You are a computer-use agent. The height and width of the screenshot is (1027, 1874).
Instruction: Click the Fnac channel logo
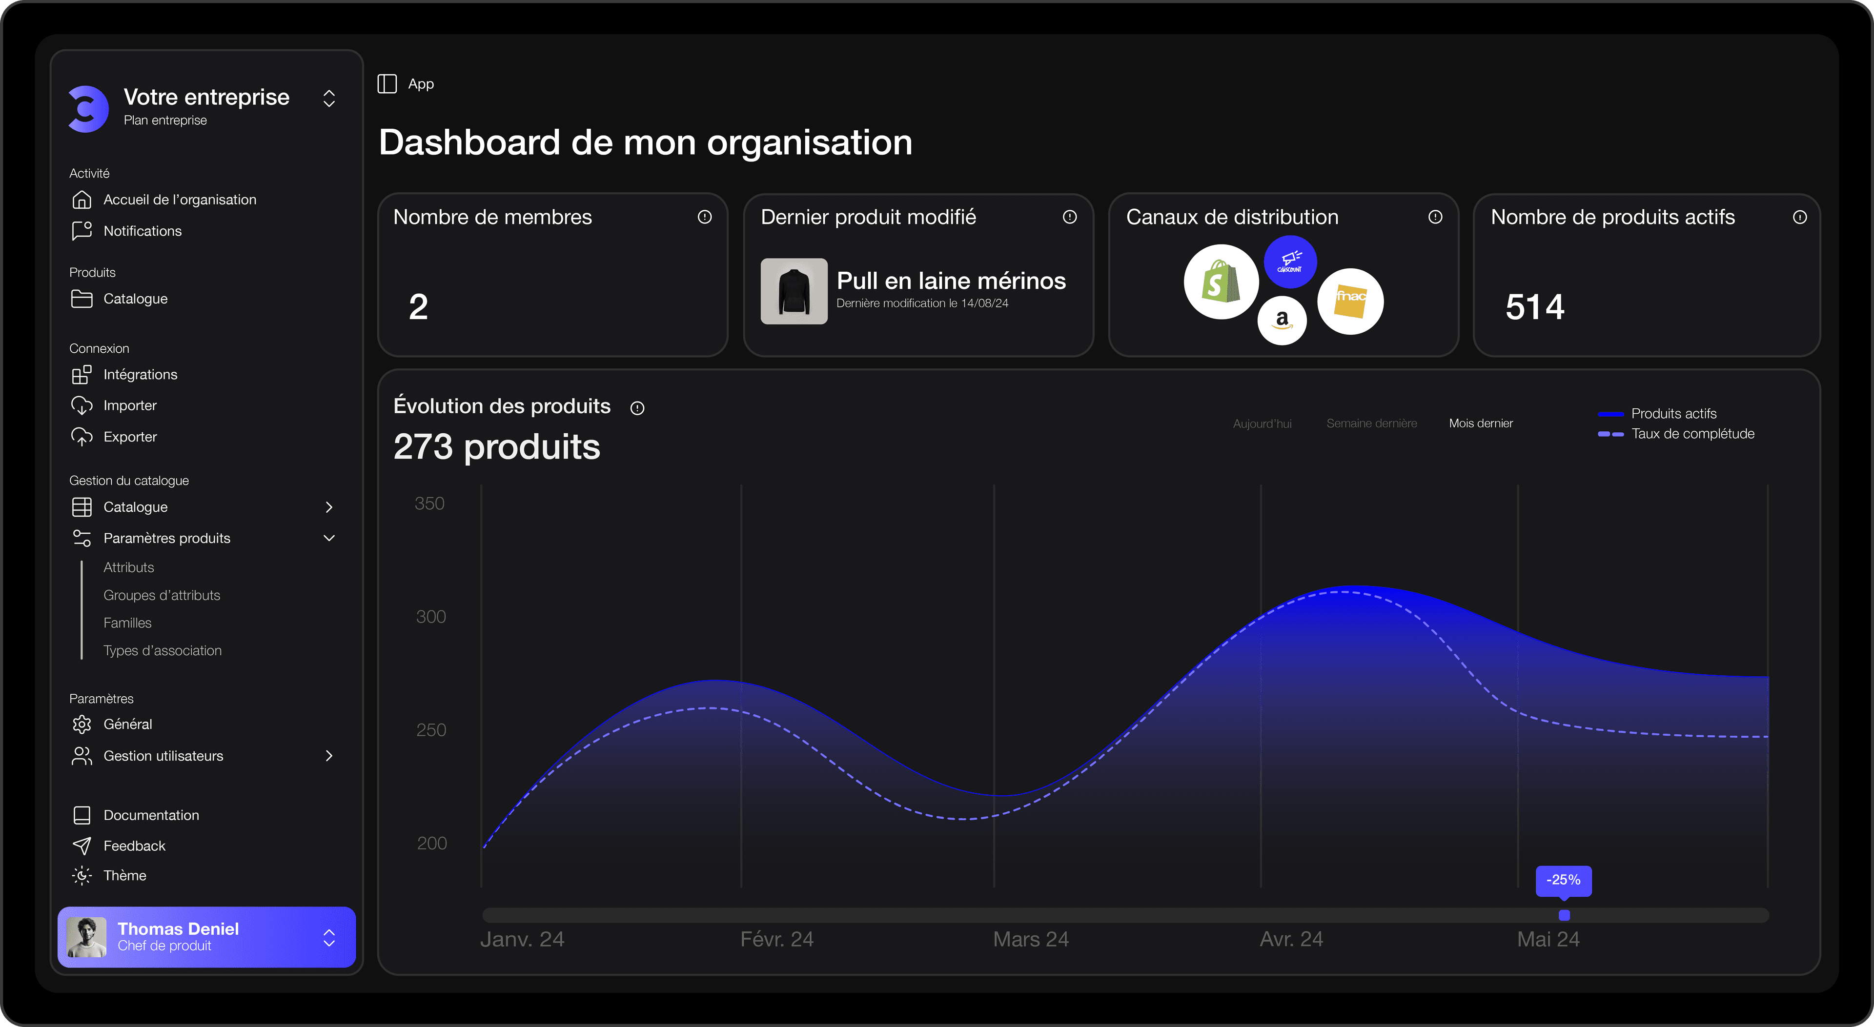point(1350,301)
